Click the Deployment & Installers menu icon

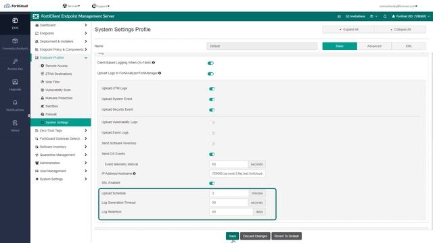[37, 42]
